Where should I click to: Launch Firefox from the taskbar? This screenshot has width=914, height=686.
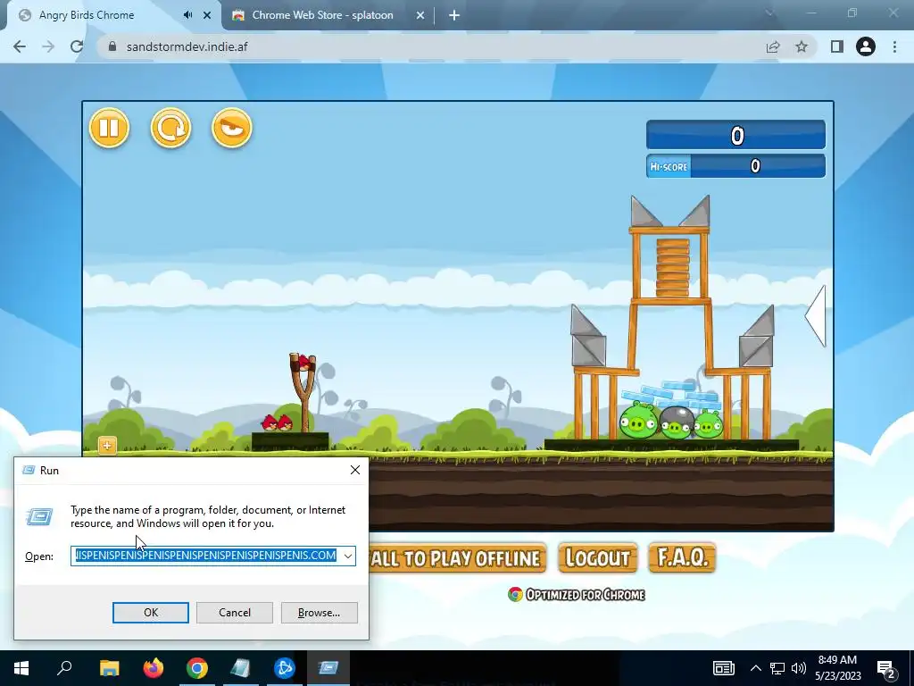154,668
